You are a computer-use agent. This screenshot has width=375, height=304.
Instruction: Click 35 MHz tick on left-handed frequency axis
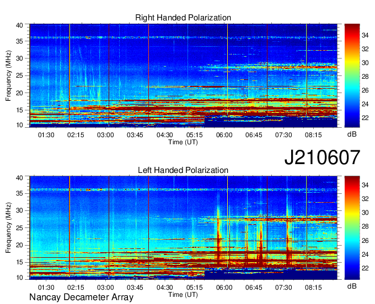click(x=20, y=193)
